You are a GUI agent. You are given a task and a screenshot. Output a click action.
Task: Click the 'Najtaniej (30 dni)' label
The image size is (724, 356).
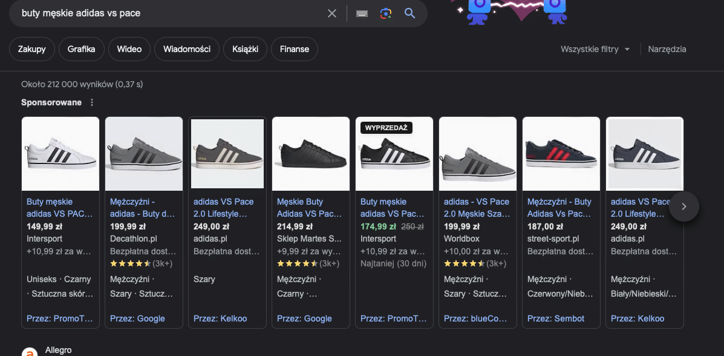click(x=393, y=263)
